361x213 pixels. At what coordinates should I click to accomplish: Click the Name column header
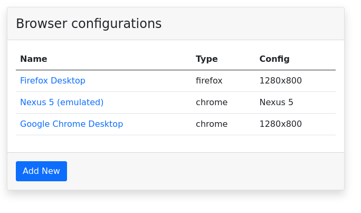coord(34,59)
